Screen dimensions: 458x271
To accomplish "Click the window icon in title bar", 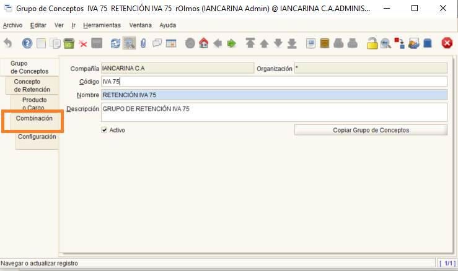I will click(8, 8).
